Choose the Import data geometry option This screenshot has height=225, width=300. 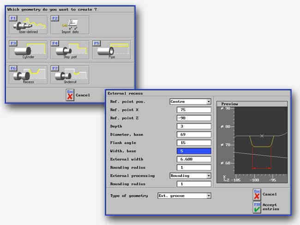tap(70, 25)
